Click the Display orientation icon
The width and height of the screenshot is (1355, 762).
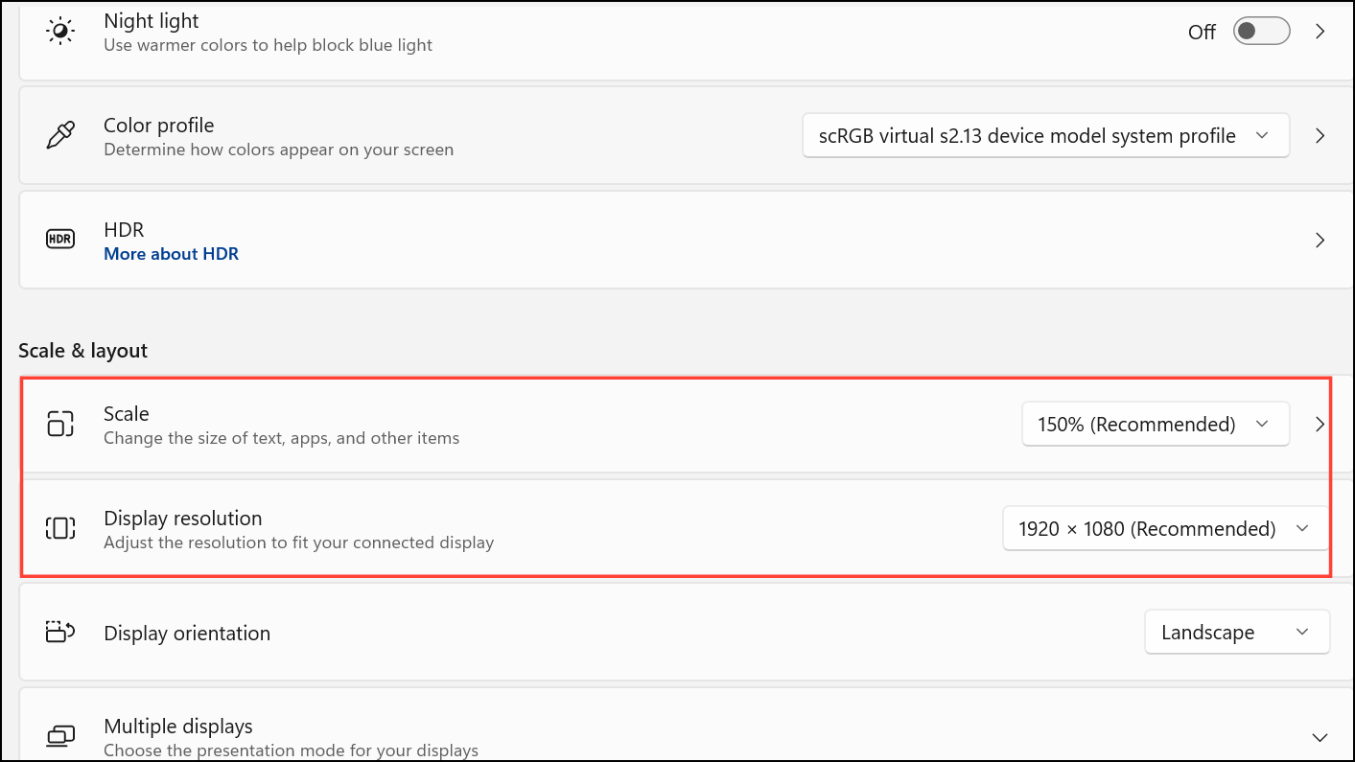click(x=60, y=633)
